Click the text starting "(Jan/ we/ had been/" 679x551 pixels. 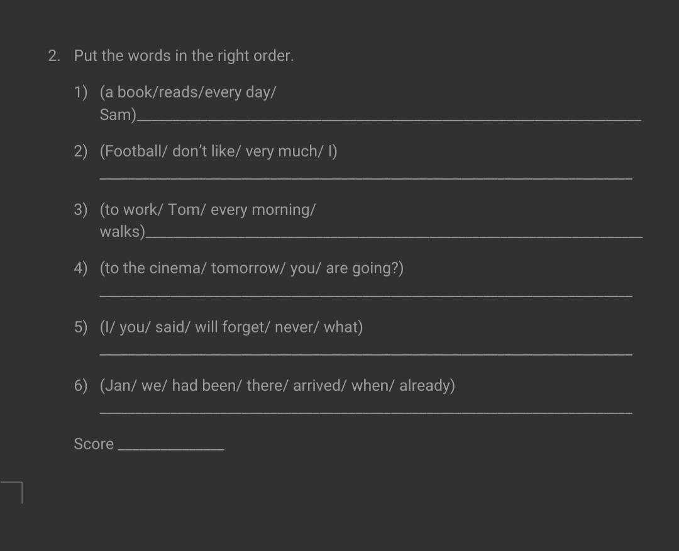point(277,385)
